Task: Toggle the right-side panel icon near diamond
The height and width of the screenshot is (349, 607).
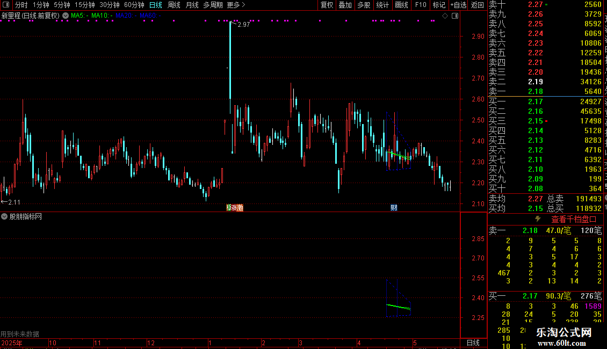Action: coord(455,16)
